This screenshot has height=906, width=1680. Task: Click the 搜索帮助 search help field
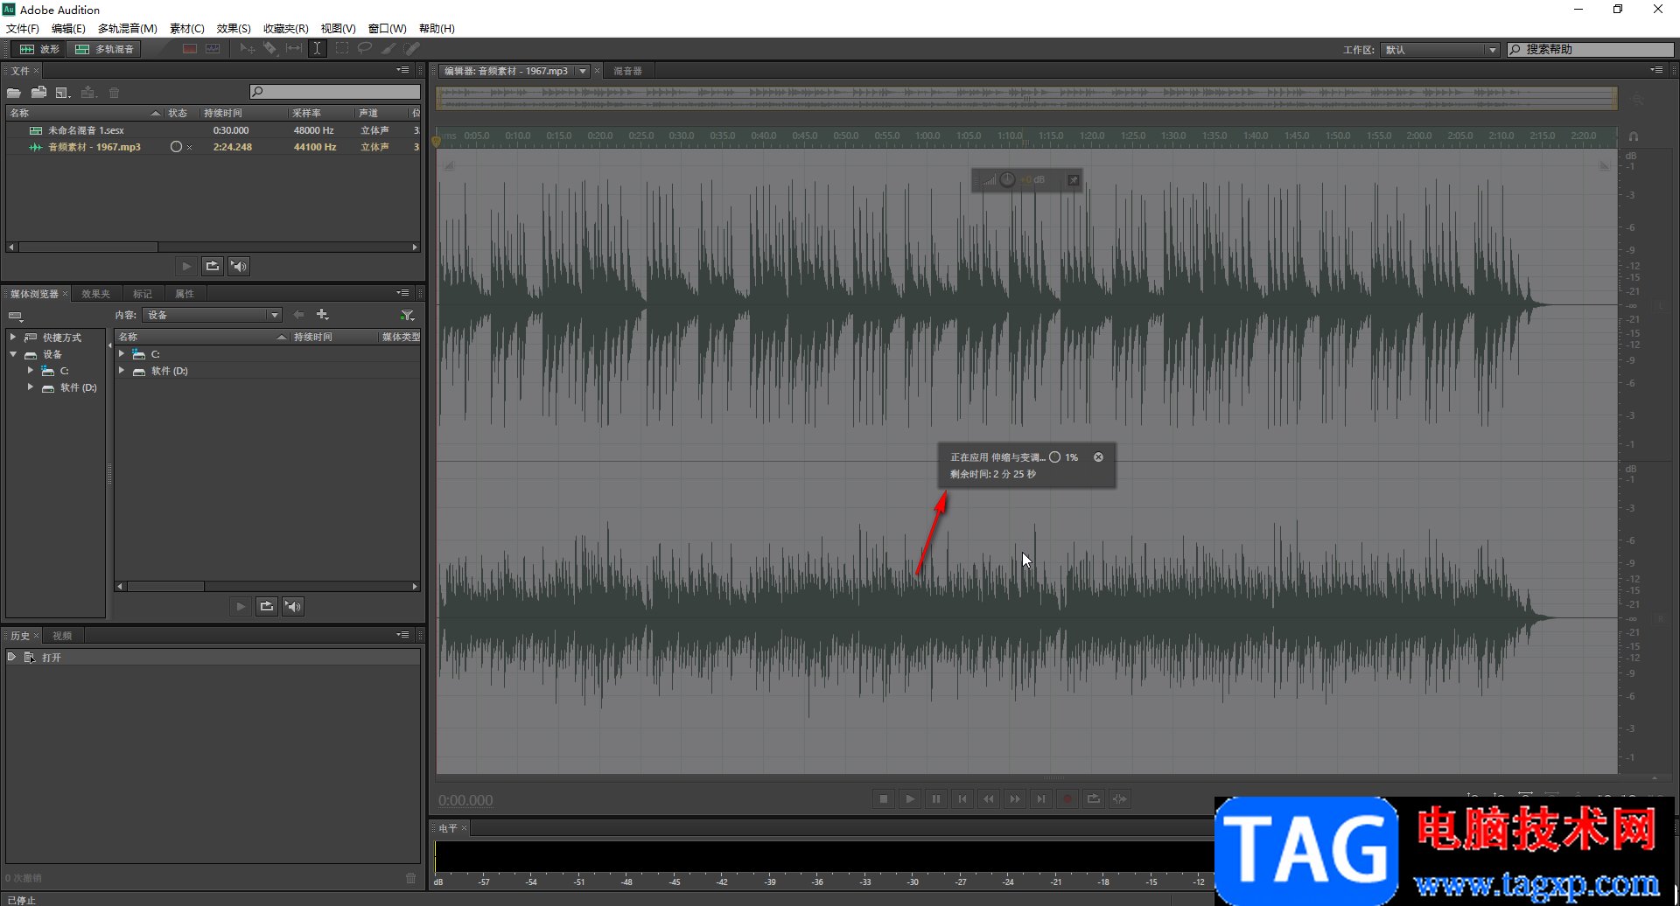coord(1591,50)
